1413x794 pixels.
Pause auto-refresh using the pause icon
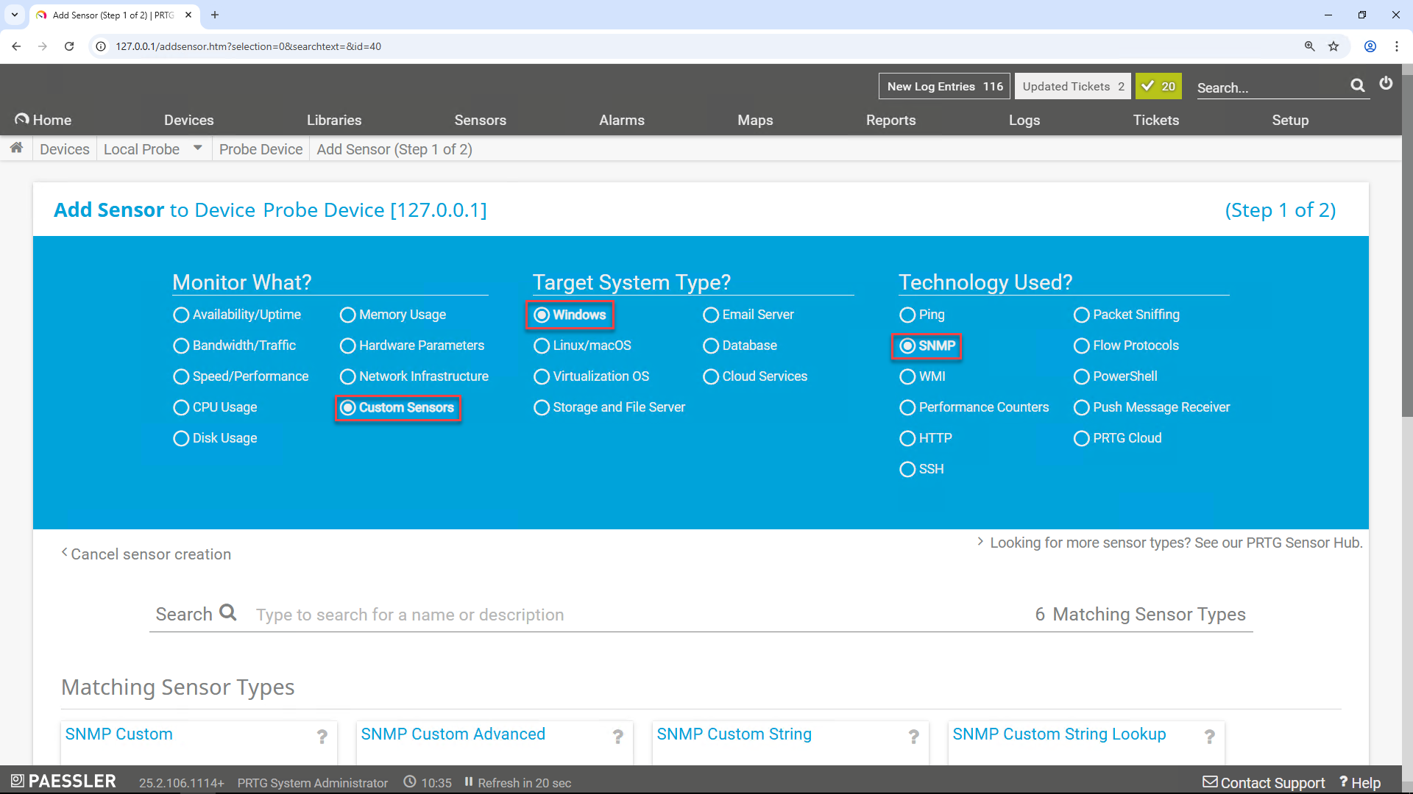(469, 782)
